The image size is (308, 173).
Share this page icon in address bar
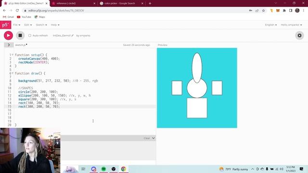click(257, 11)
